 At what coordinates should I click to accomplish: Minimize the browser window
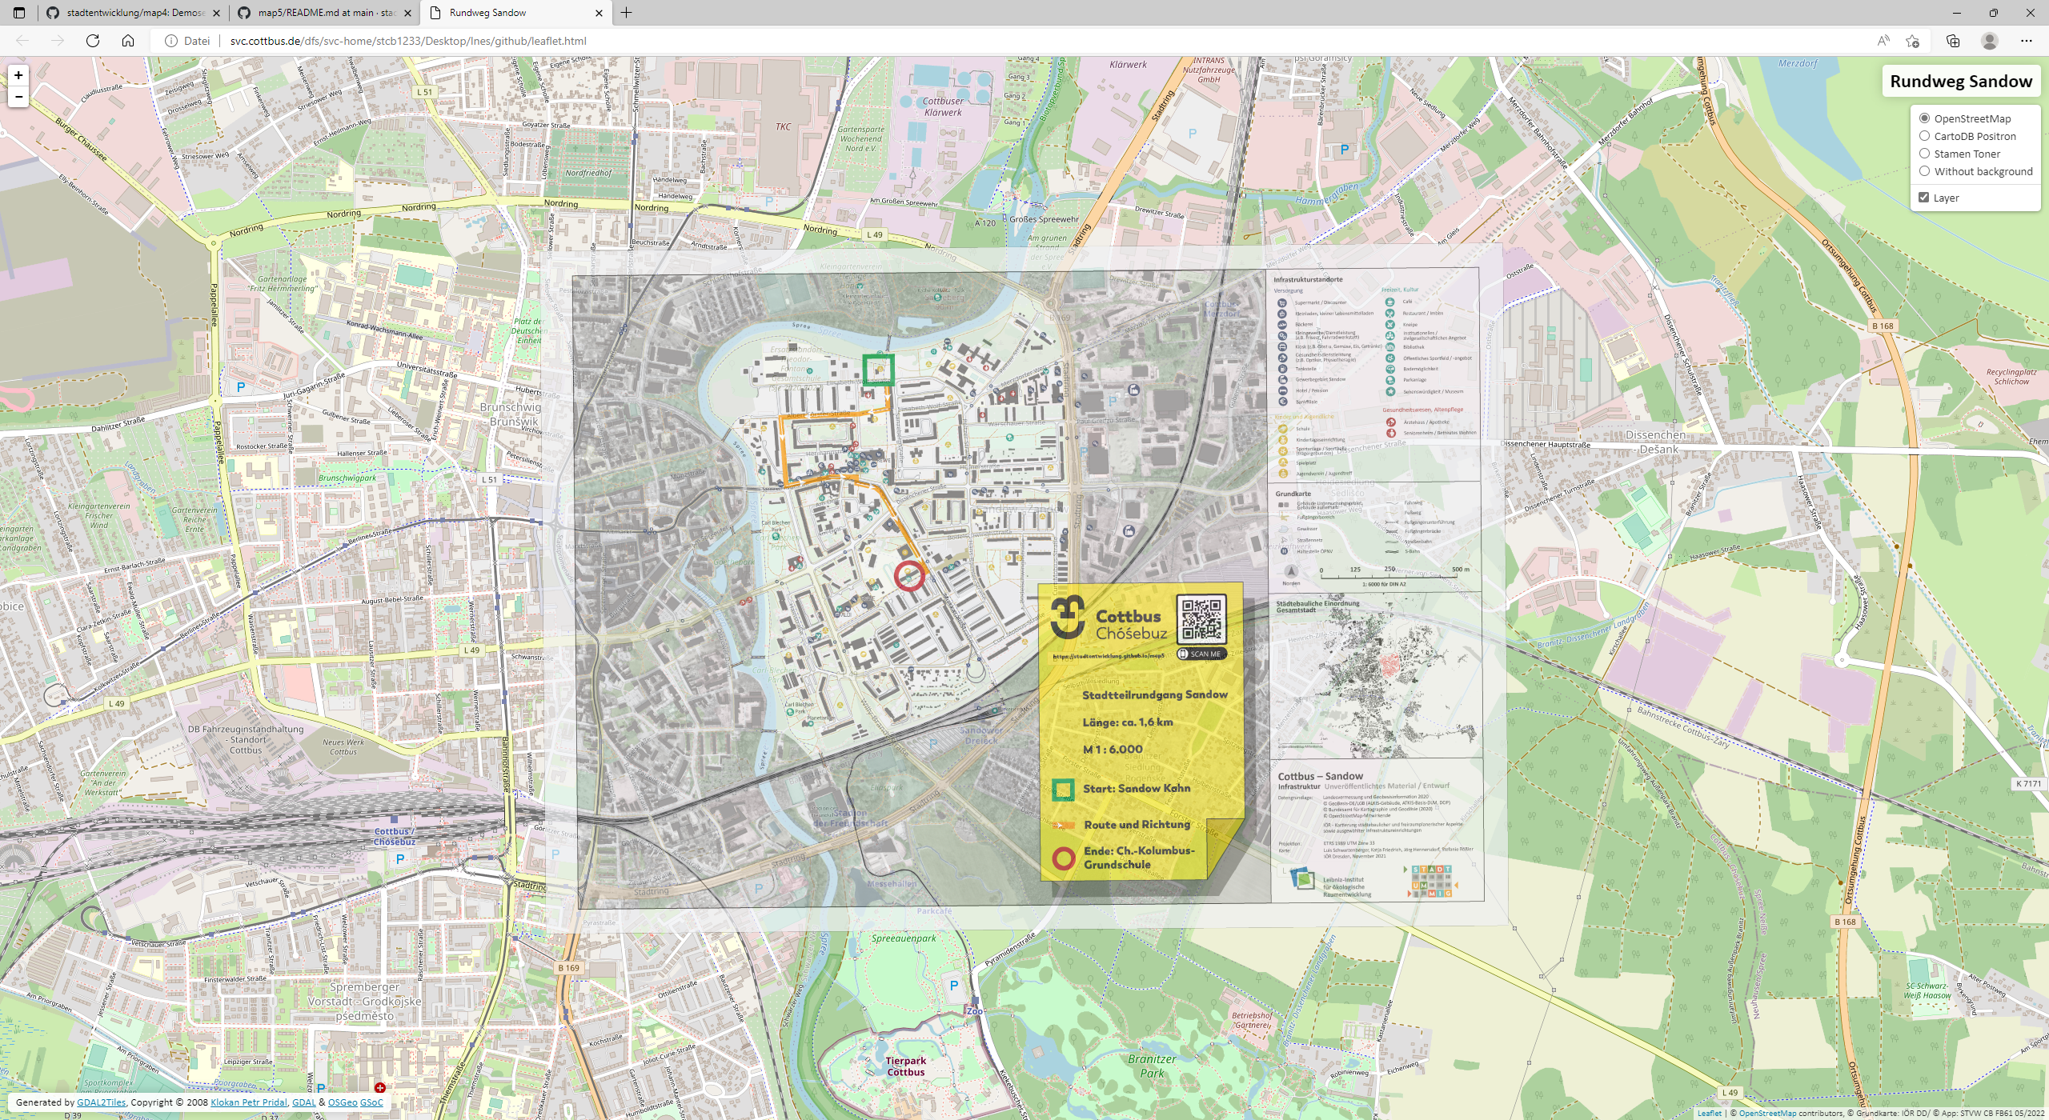[1957, 13]
